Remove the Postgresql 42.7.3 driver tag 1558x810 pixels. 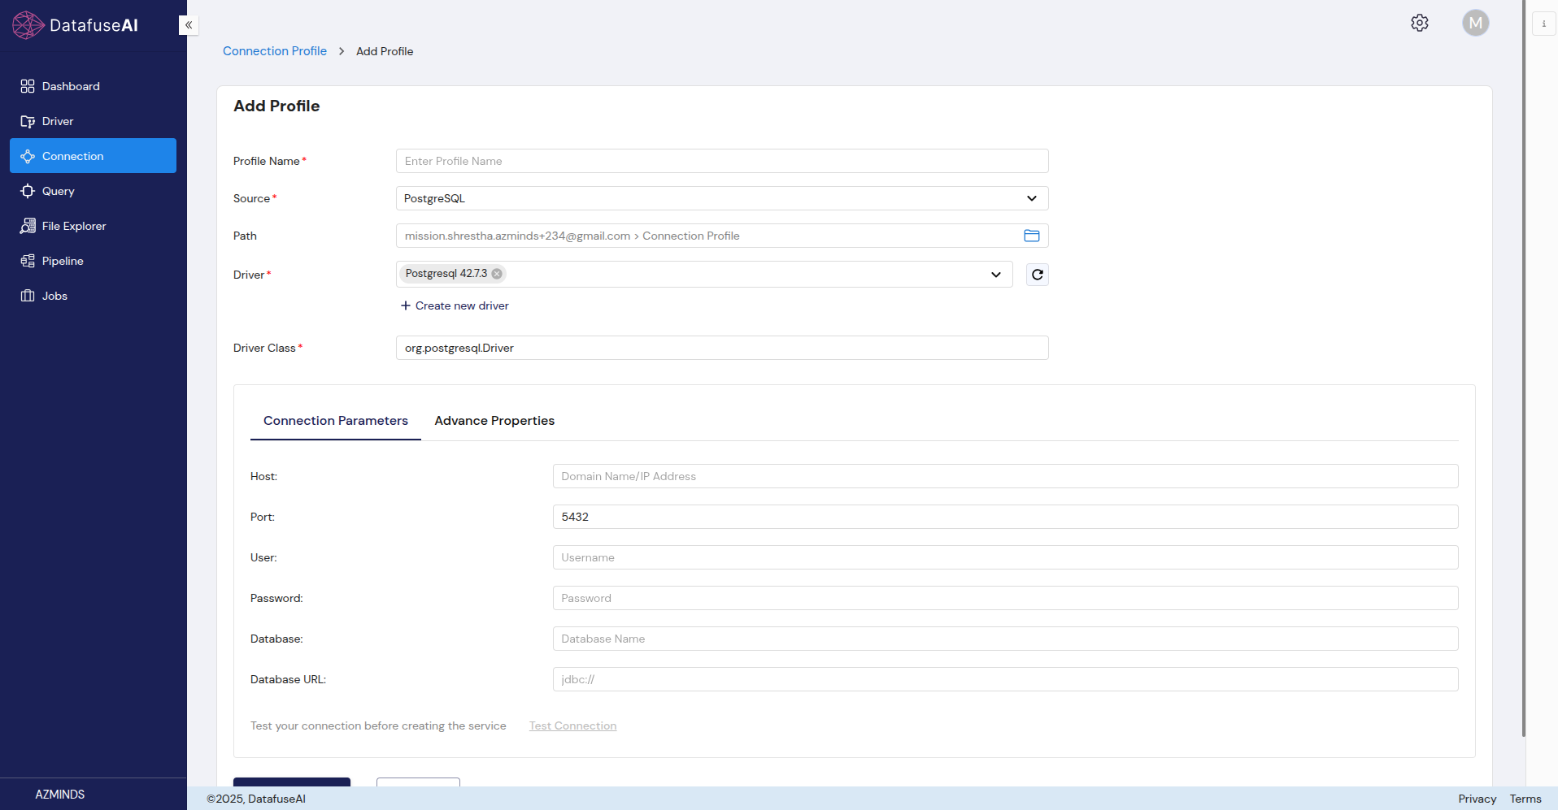497,274
